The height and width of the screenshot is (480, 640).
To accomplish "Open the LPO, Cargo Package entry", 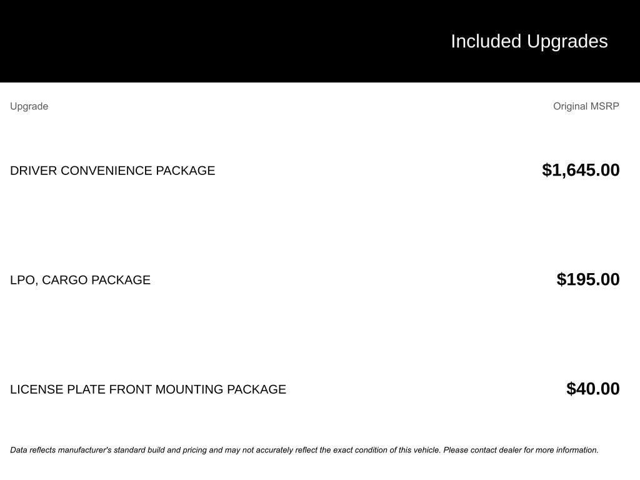I will coord(80,280).
